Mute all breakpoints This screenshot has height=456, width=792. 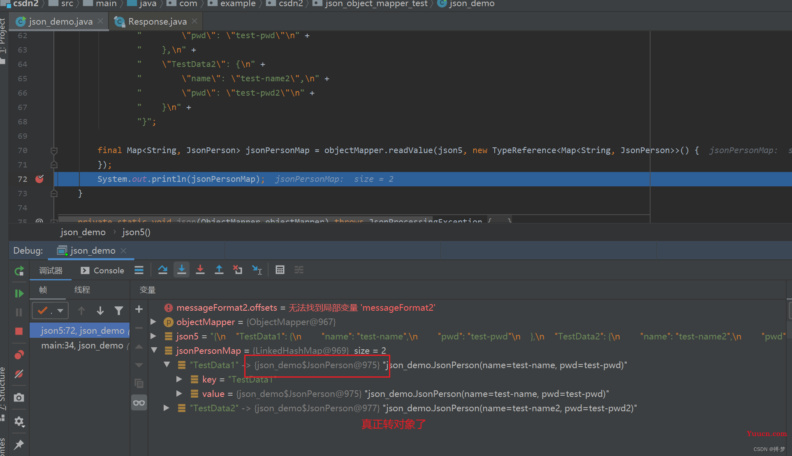pos(19,374)
